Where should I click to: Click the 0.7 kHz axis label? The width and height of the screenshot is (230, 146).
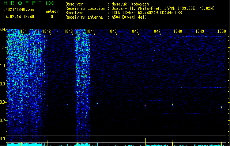pos(3,120)
